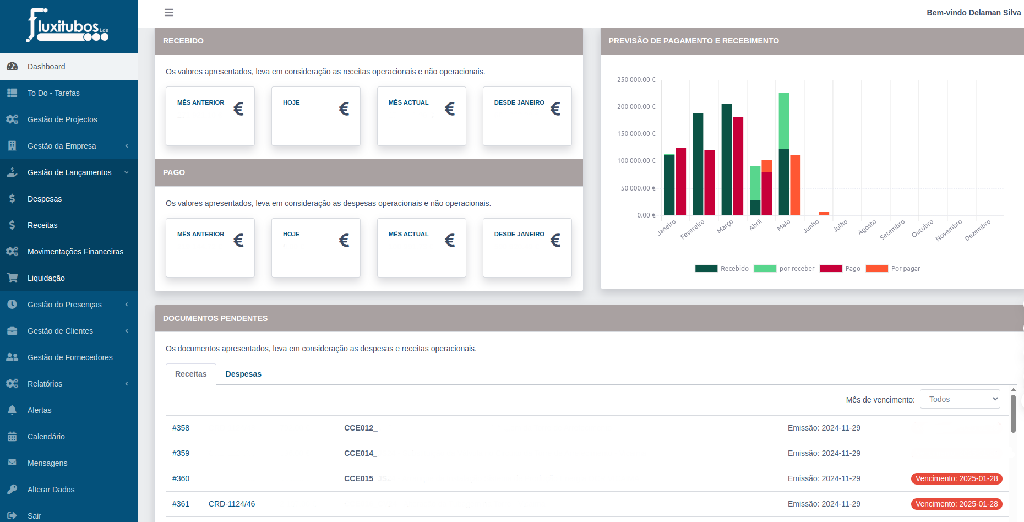This screenshot has height=522, width=1024.
Task: Click the Calendário calendar icon
Action: point(12,437)
